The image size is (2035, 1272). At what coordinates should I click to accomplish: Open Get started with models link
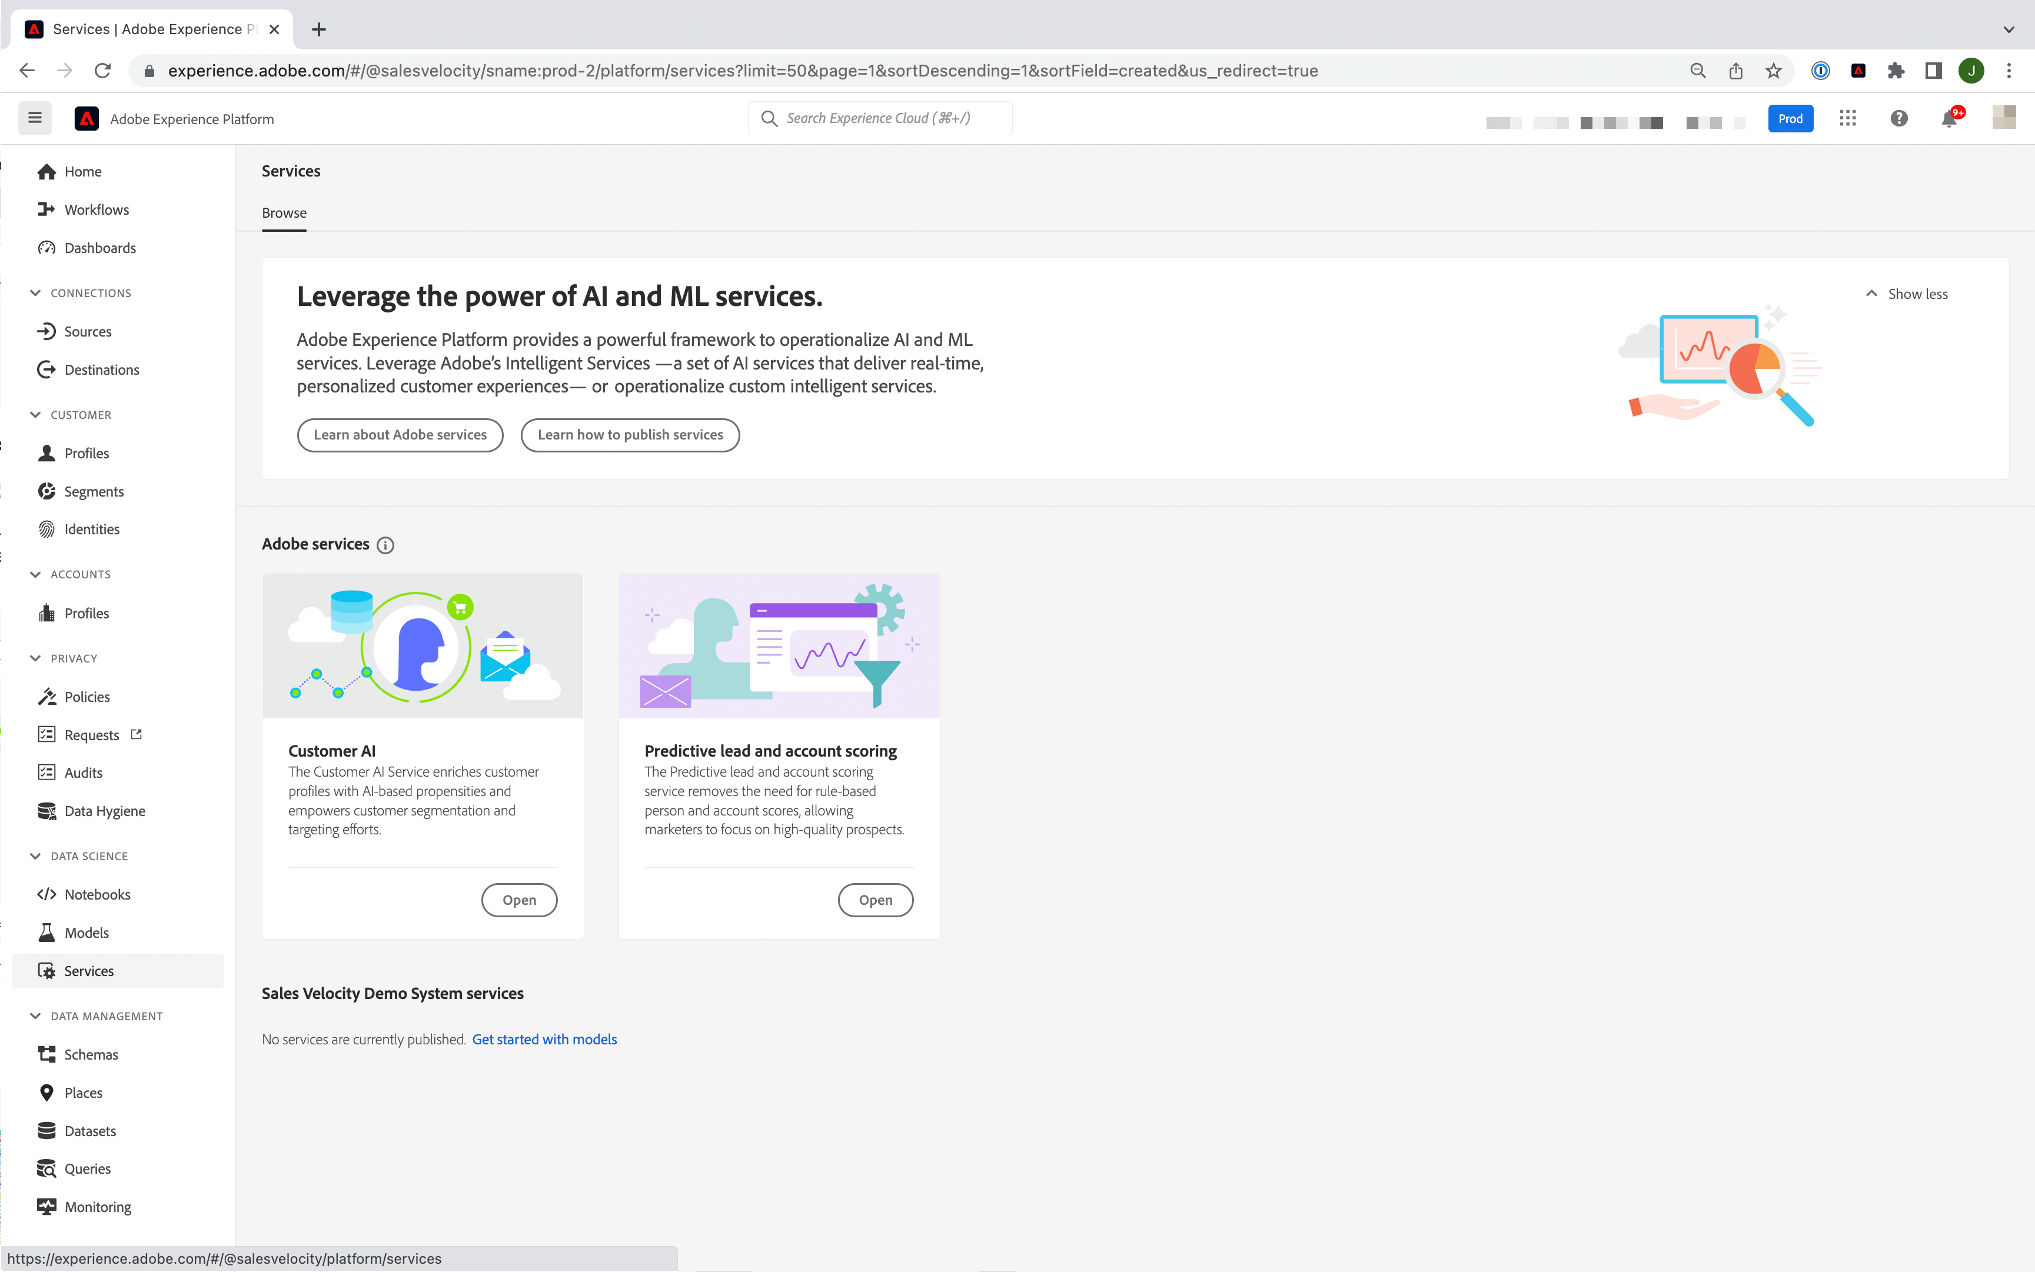544,1037
